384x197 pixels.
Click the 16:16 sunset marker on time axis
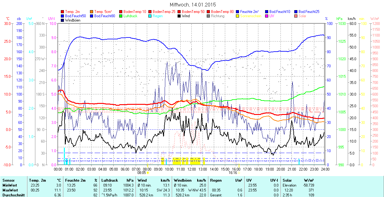233,173
